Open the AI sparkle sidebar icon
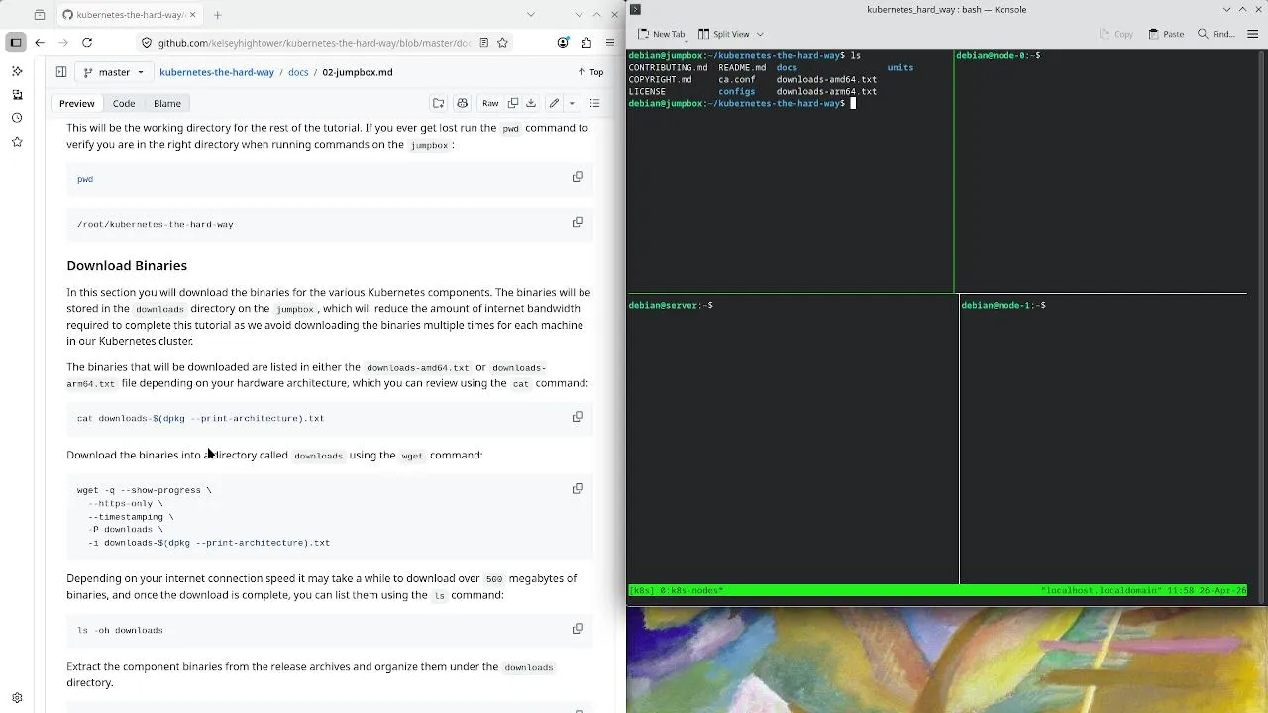 pos(17,71)
